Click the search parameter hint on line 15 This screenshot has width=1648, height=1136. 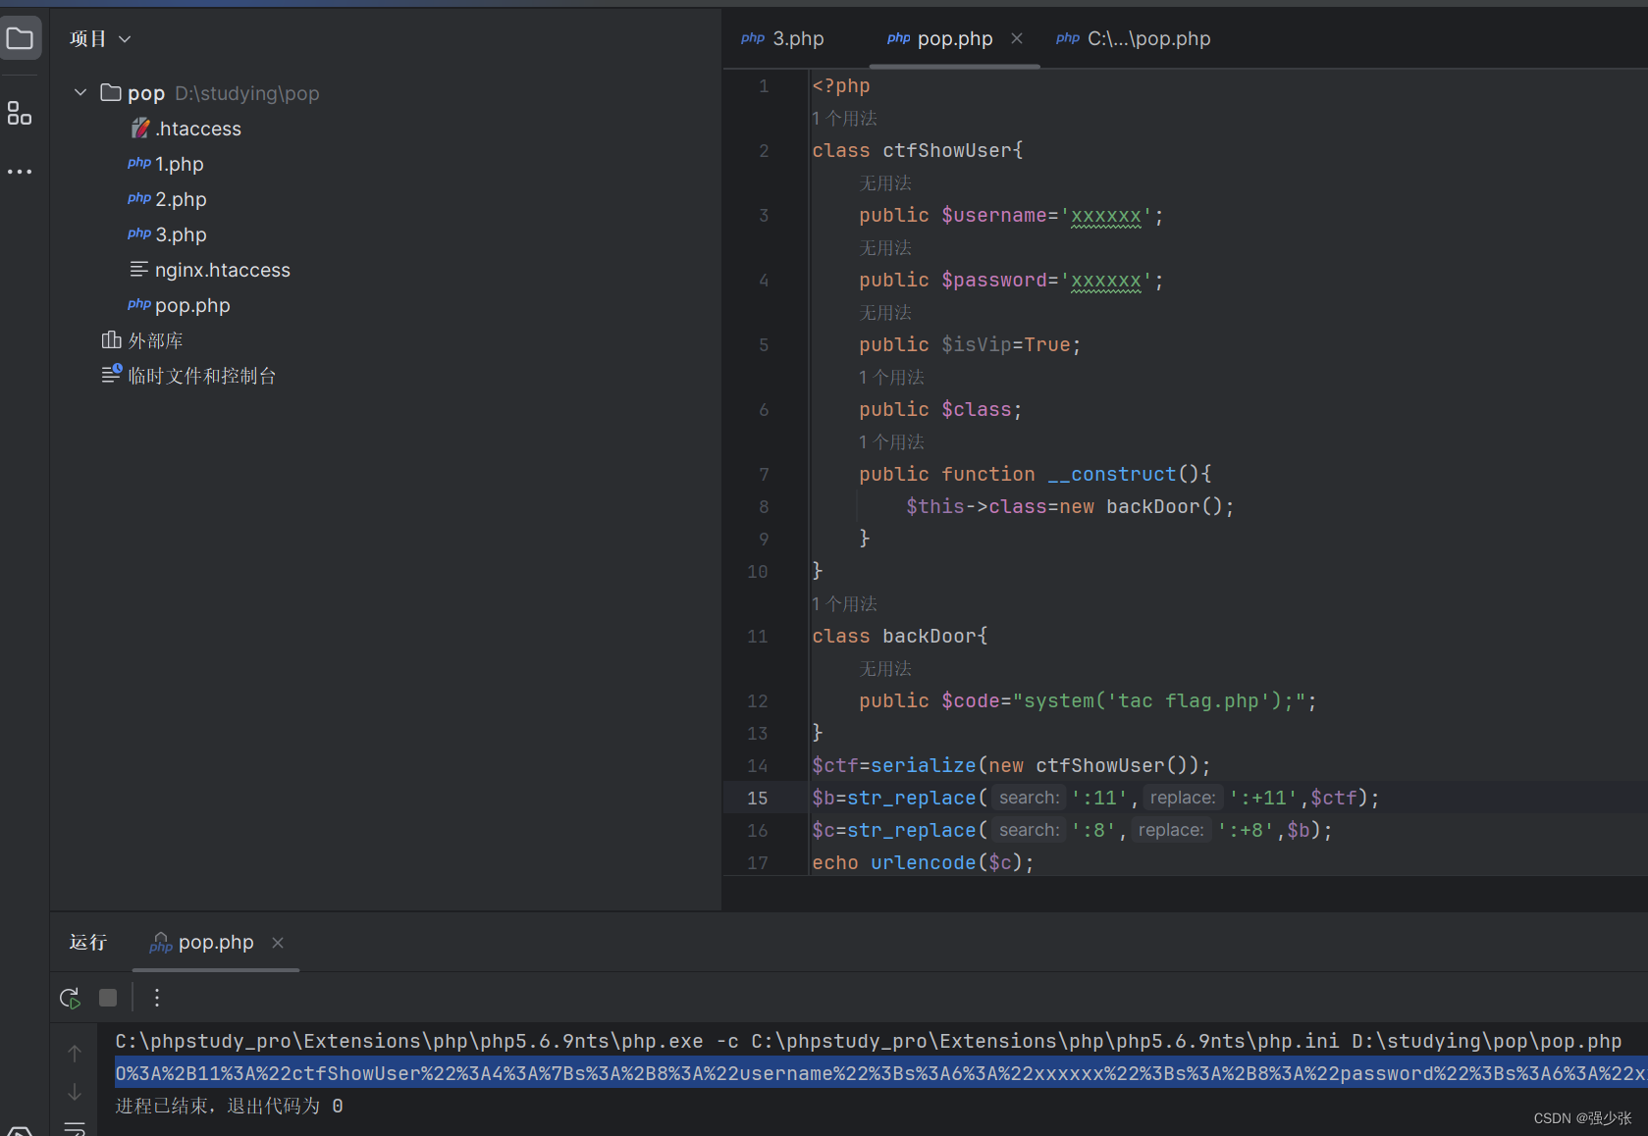click(x=1029, y=799)
